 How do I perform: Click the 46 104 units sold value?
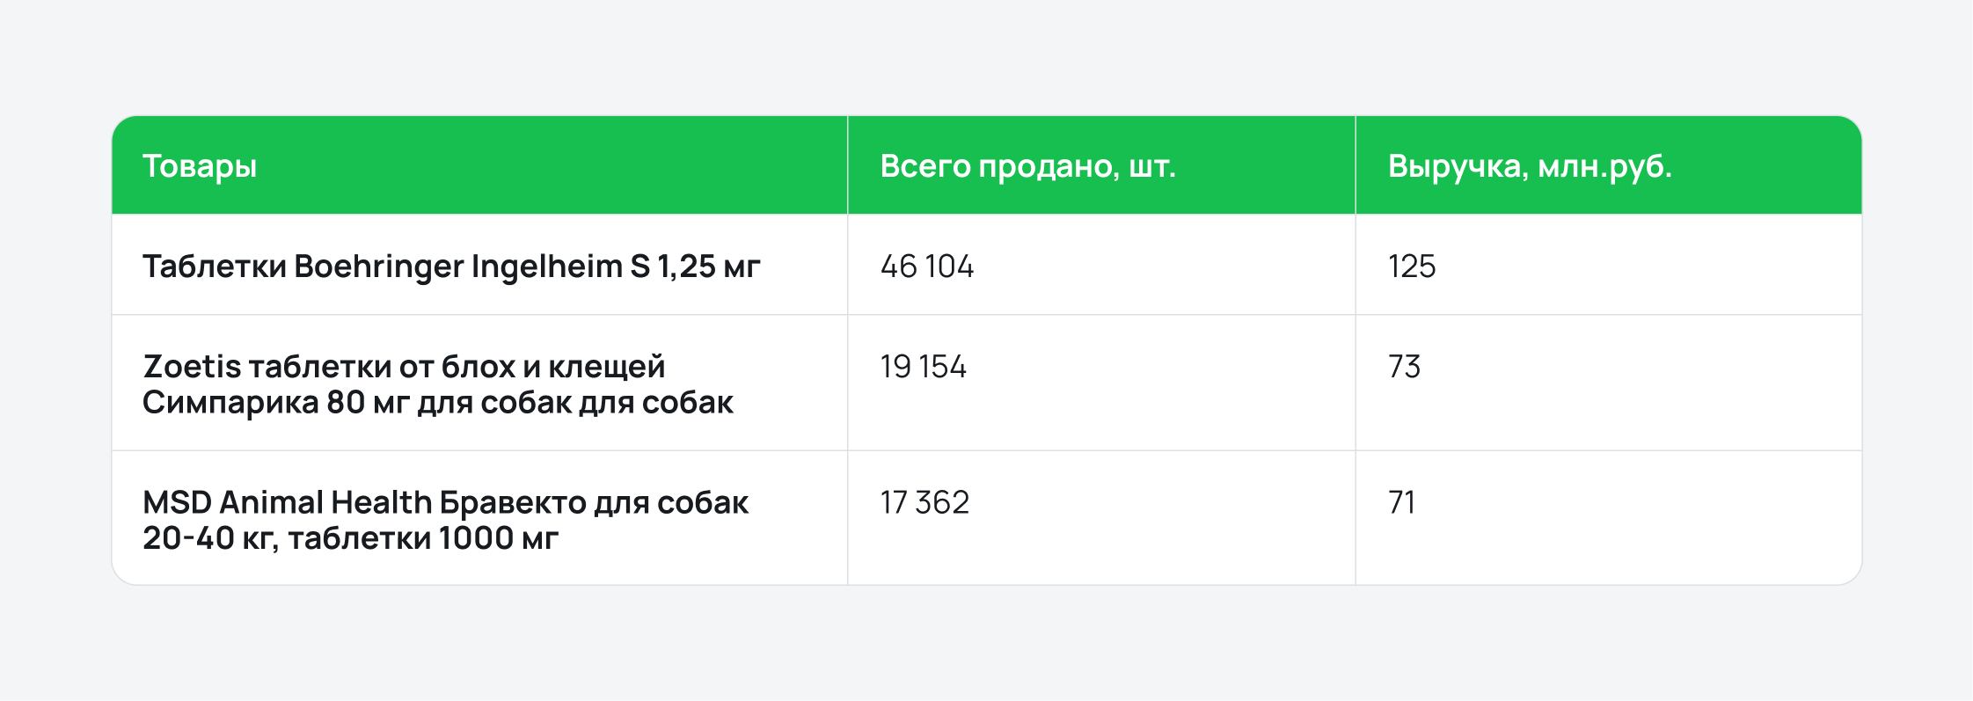pyautogui.click(x=927, y=267)
